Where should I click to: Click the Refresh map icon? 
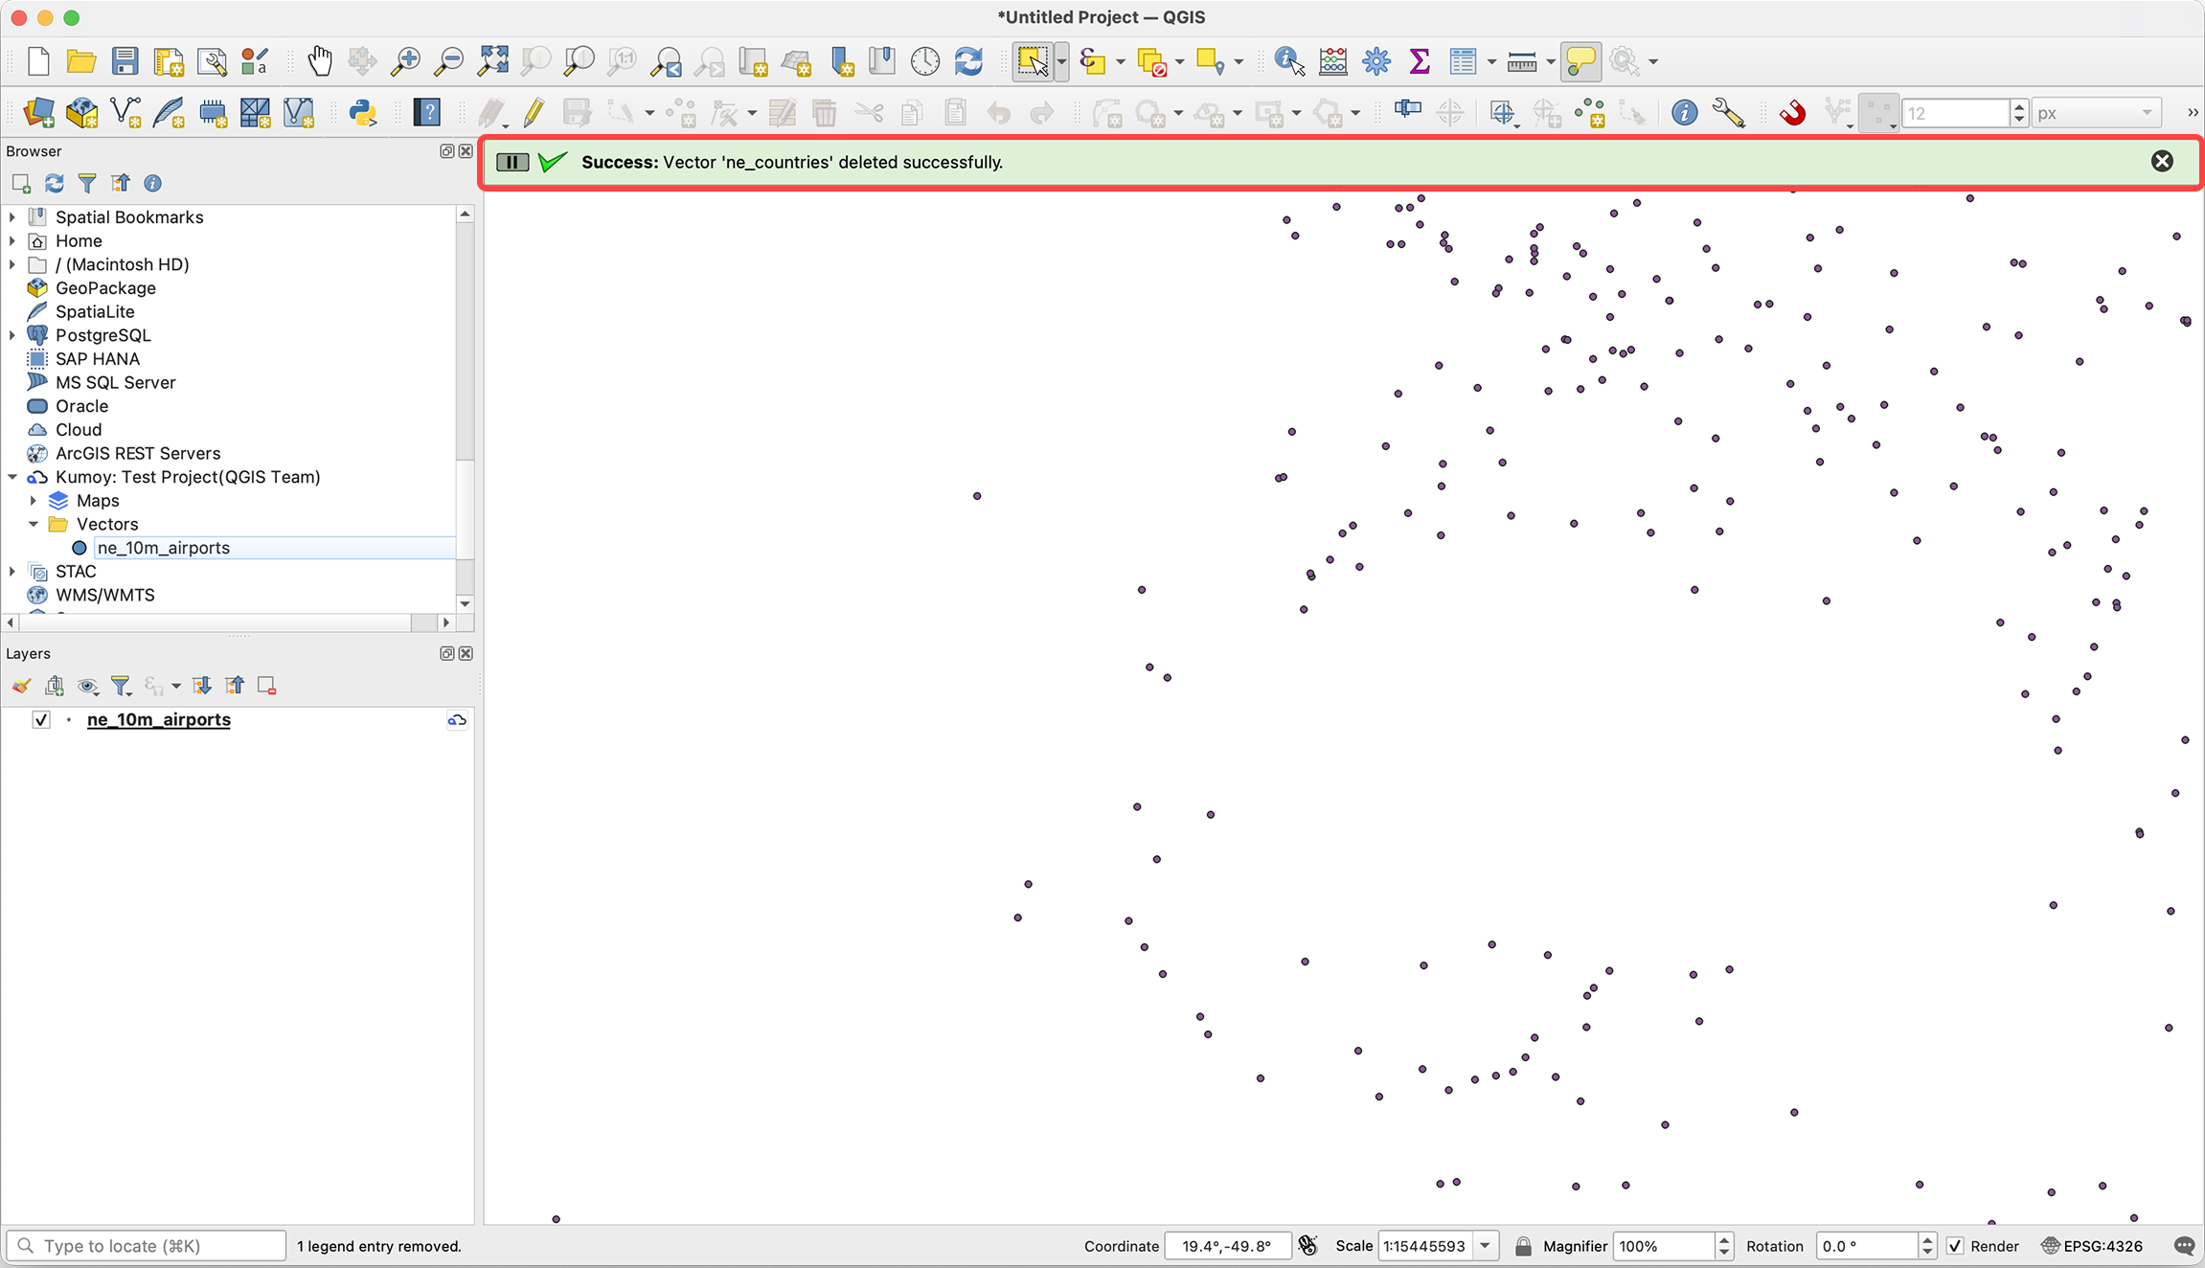click(x=968, y=61)
